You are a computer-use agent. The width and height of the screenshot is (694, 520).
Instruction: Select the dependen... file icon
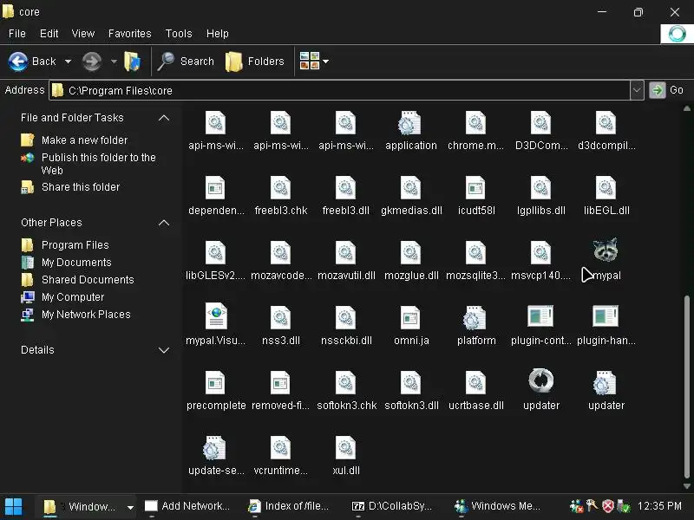pyautogui.click(x=215, y=188)
